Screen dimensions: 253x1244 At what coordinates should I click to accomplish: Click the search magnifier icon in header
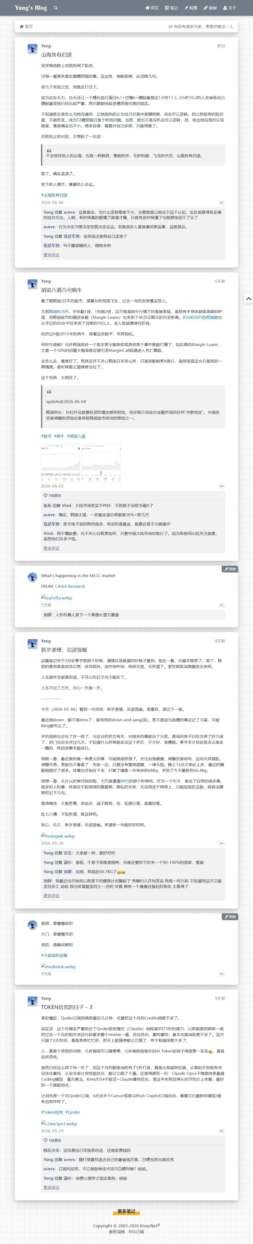tap(56, 8)
